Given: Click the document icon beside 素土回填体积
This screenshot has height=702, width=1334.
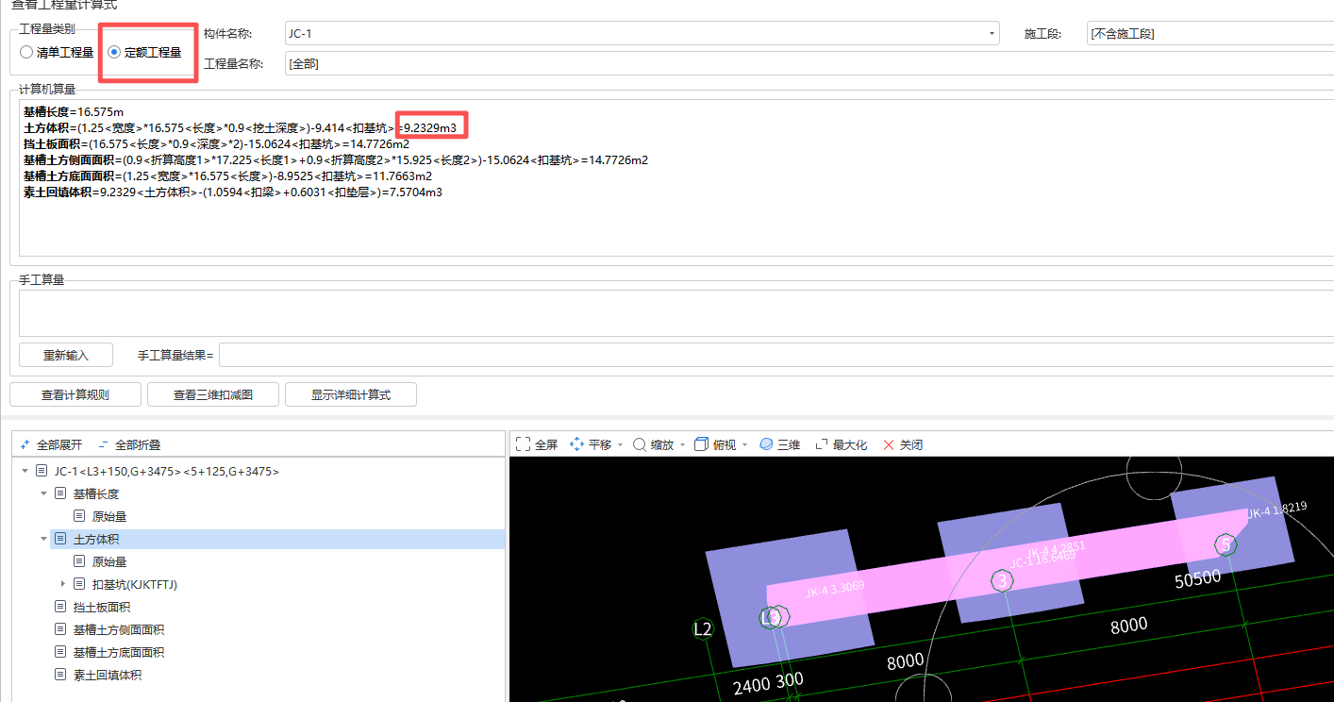Looking at the screenshot, I should point(60,675).
